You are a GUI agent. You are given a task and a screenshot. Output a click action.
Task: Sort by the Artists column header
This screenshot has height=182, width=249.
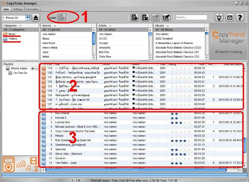pyautogui.click(x=123, y=26)
